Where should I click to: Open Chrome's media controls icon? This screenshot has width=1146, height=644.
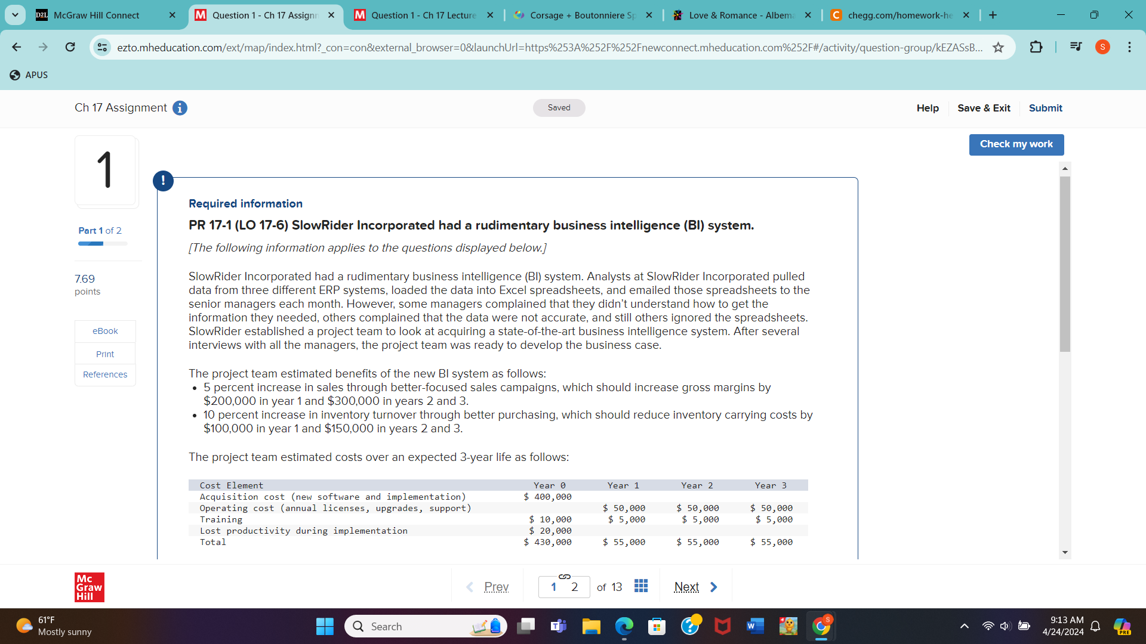pos(1076,47)
